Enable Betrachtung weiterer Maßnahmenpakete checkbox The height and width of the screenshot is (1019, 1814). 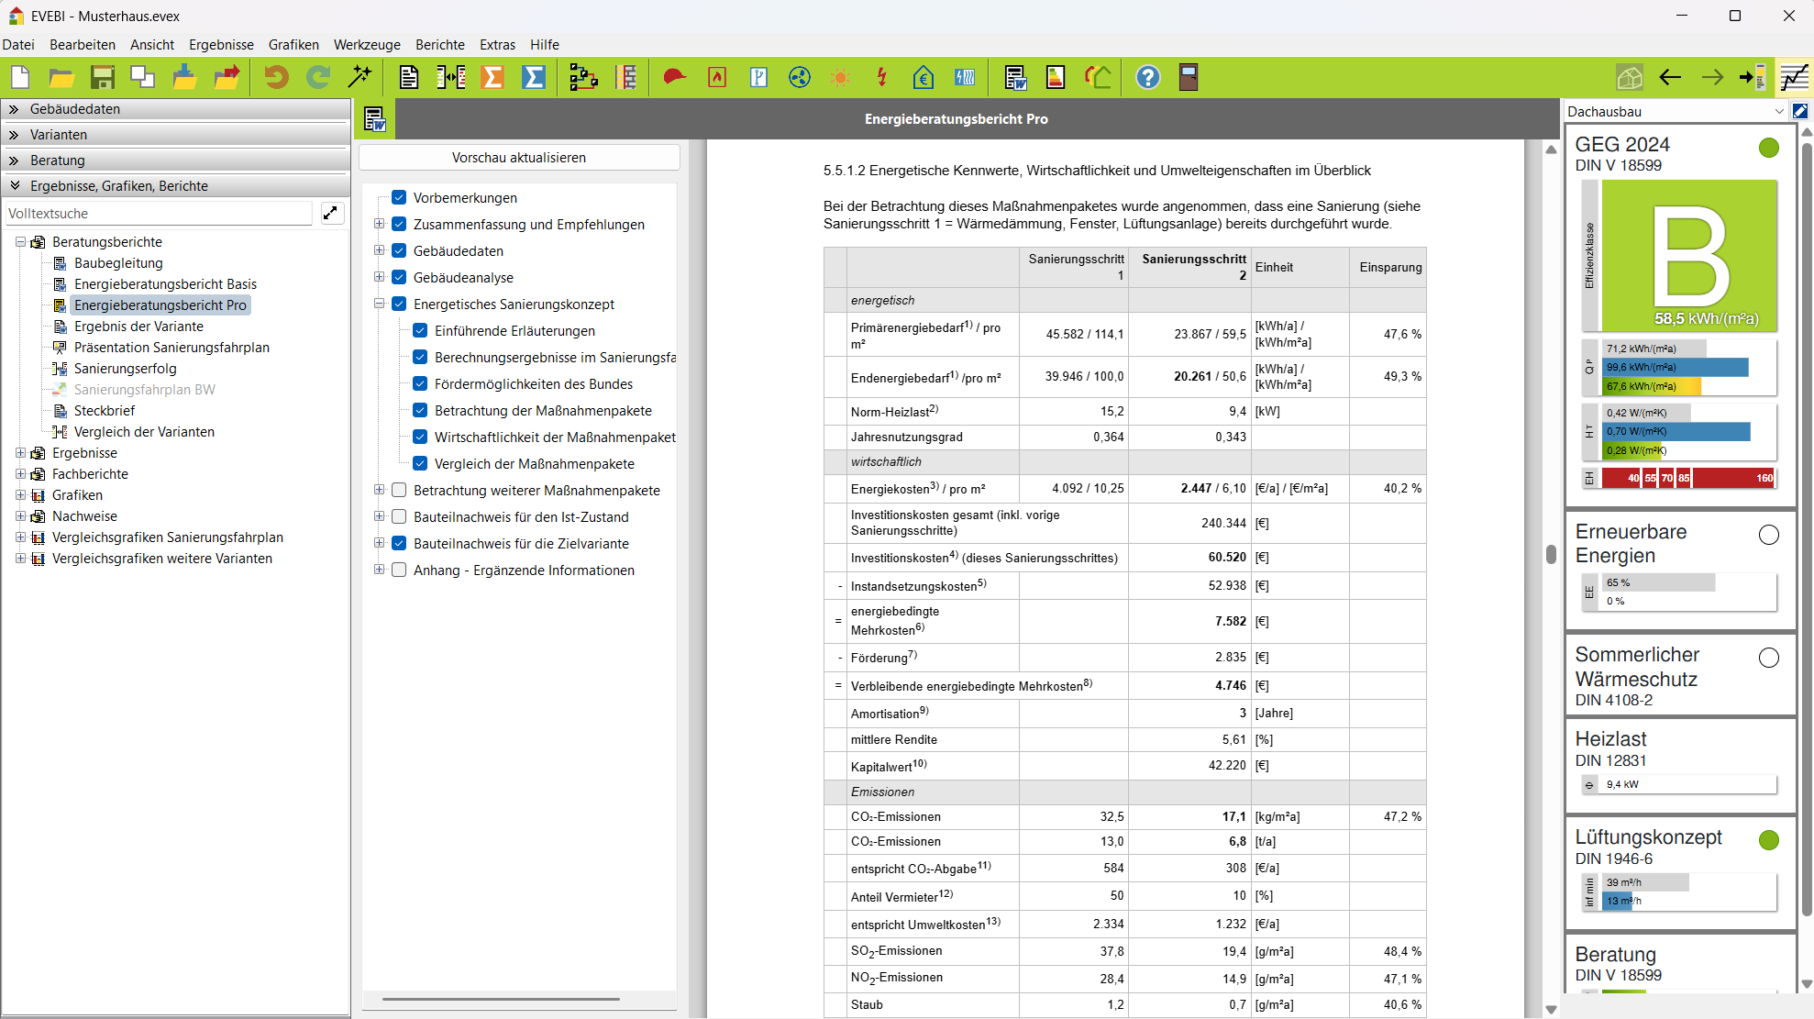pos(399,491)
